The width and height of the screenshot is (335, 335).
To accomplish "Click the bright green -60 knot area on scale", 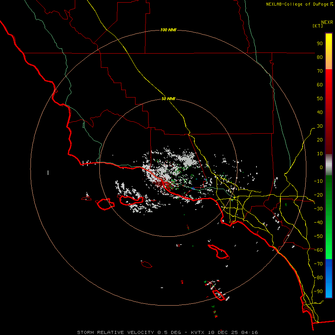I will (x=329, y=250).
